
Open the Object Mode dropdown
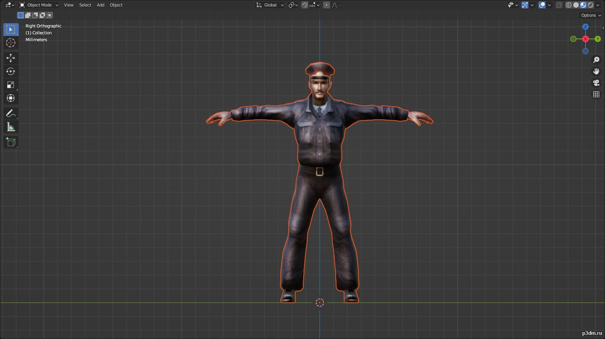pyautogui.click(x=39, y=5)
